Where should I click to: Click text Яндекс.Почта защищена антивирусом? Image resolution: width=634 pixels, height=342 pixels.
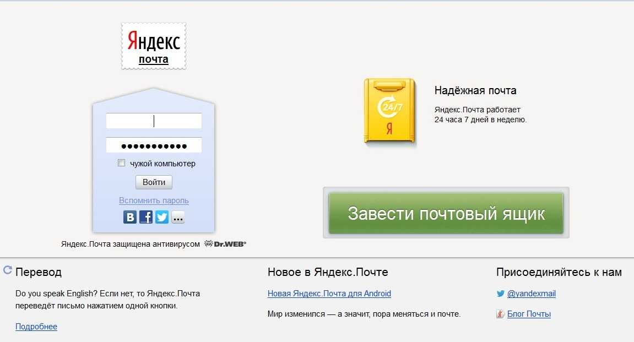click(x=130, y=244)
